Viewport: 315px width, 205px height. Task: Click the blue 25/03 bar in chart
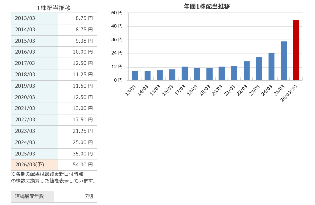tap(284, 61)
